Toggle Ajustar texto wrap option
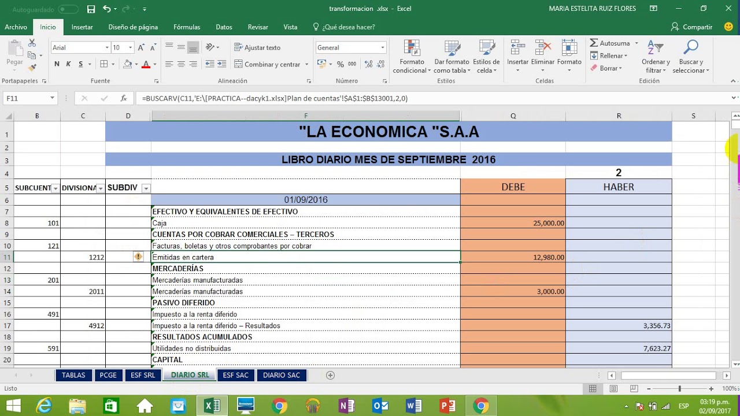This screenshot has width=740, height=416. click(257, 47)
